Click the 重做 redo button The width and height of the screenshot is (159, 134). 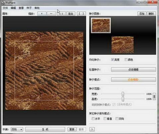click(x=81, y=129)
